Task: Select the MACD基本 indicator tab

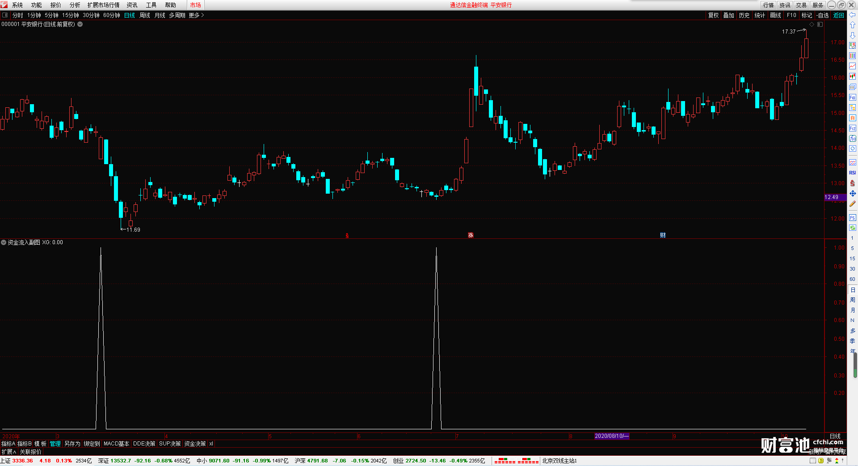Action: (116, 444)
